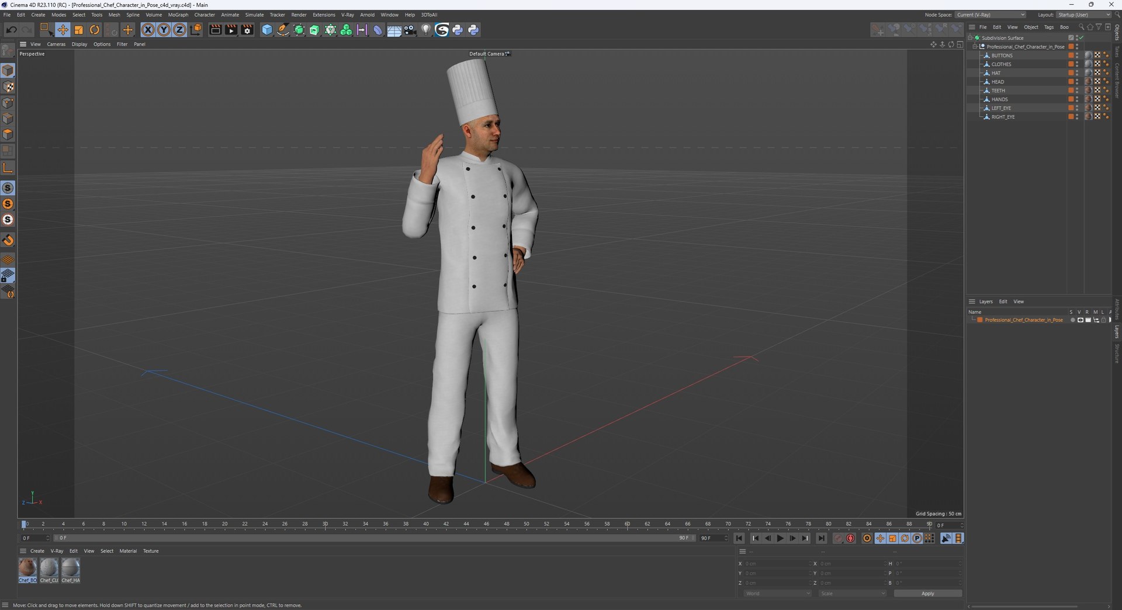Toggle visibility dots for HAT object
The image size is (1122, 610).
pyautogui.click(x=1077, y=73)
